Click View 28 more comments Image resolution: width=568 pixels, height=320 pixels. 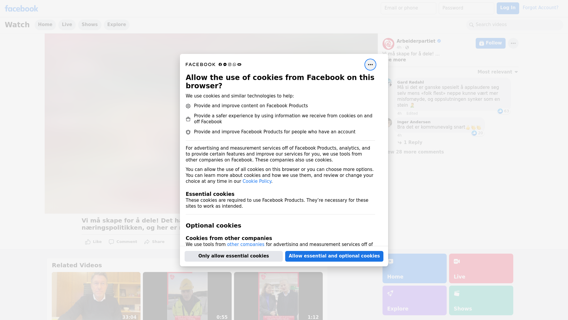point(416,152)
